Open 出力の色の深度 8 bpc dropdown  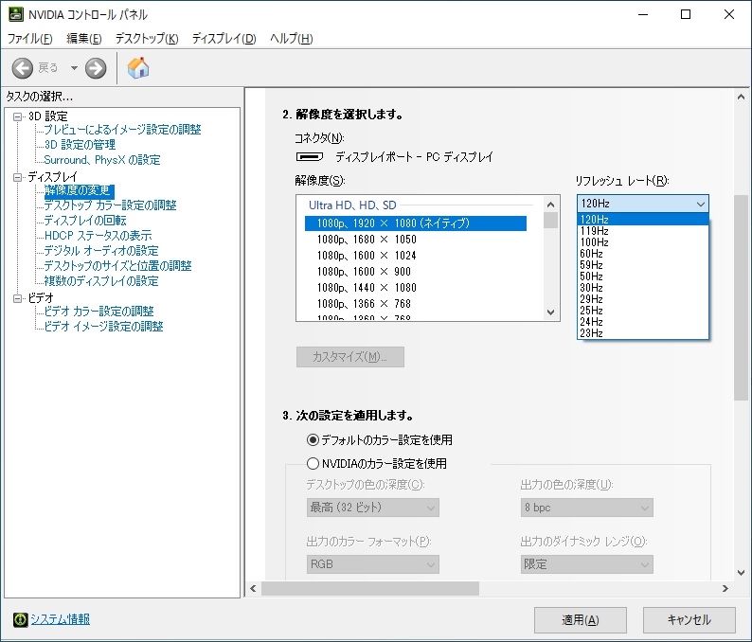(x=587, y=508)
